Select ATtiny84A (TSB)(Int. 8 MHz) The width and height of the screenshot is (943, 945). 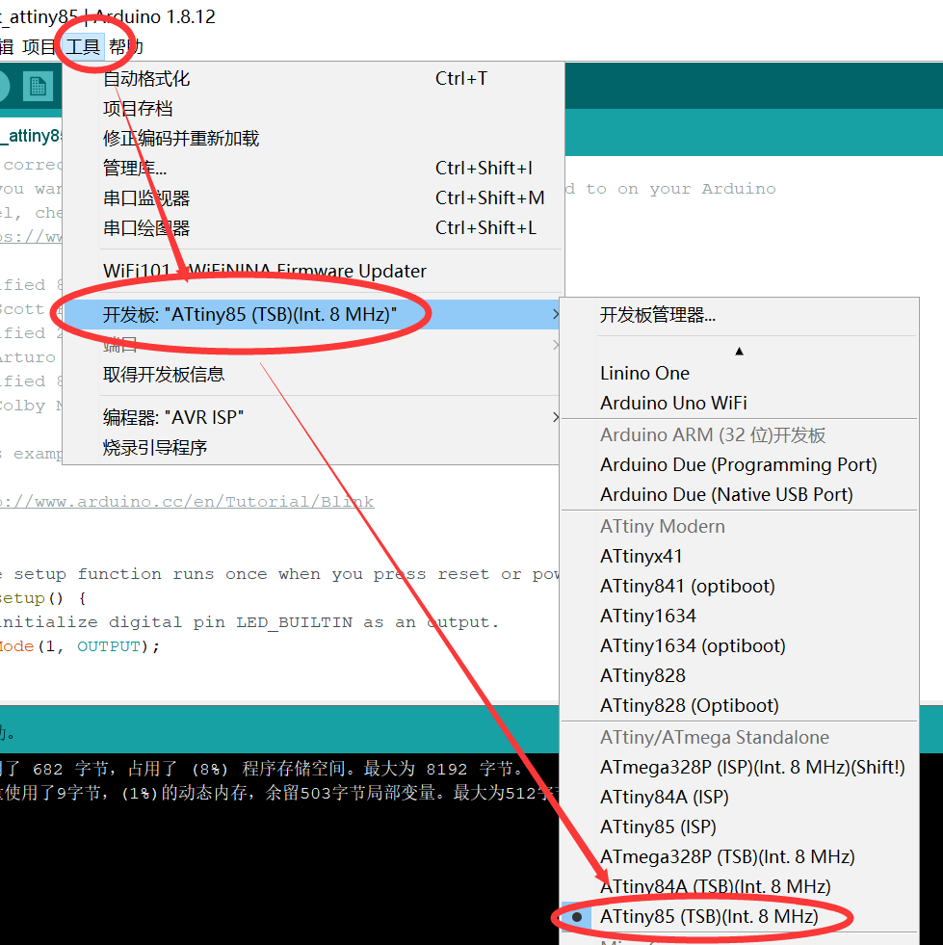[x=740, y=886]
